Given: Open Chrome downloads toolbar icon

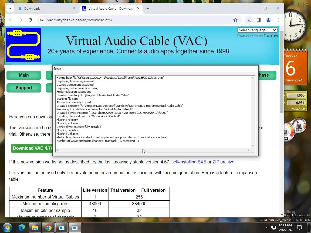Looking at the screenshot, I should pyautogui.click(x=249, y=20).
